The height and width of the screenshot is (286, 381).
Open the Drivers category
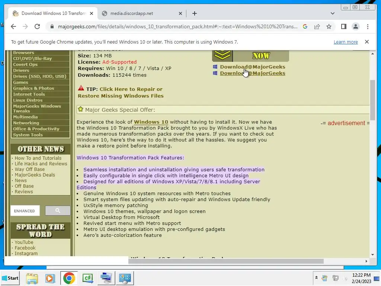coord(21,70)
